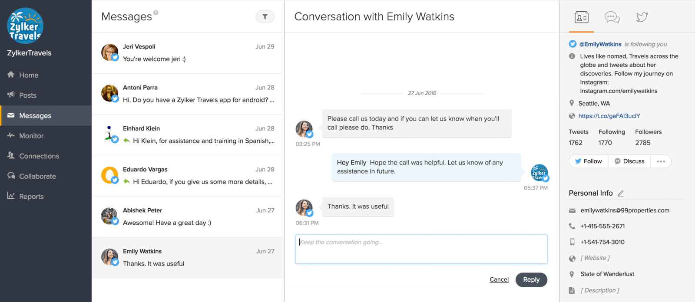The image size is (695, 302).
Task: Switch to the conversations bubble tab
Action: [x=612, y=17]
